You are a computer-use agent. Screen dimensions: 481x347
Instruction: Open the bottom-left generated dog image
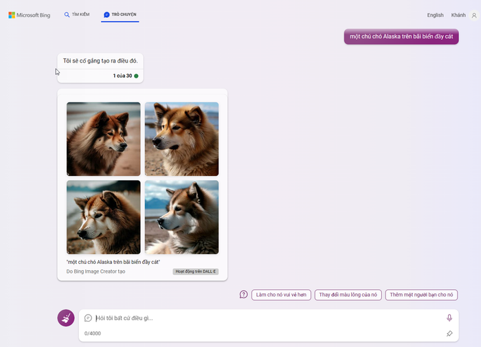(104, 217)
